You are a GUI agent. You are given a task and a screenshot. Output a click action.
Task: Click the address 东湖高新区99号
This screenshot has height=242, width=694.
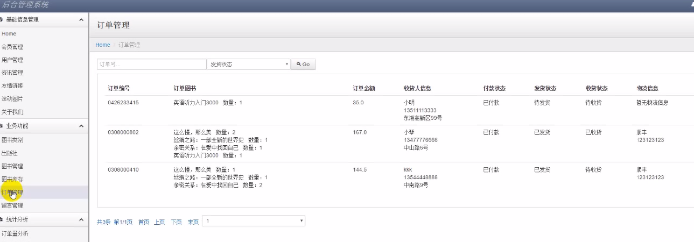tap(423, 117)
